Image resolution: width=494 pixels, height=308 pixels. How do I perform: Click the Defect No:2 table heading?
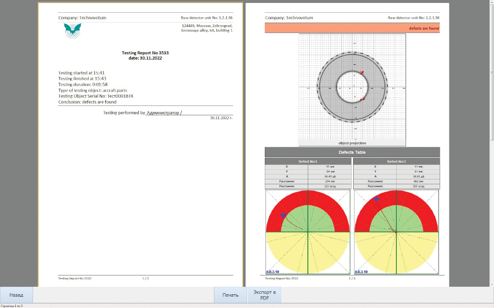coord(396,161)
